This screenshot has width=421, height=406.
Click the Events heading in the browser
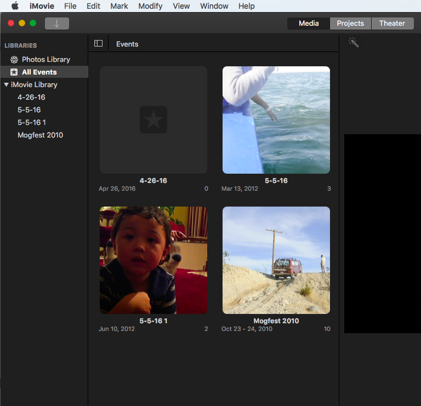coord(127,44)
